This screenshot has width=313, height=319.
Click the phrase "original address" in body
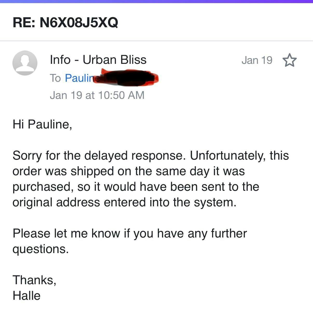click(x=56, y=202)
